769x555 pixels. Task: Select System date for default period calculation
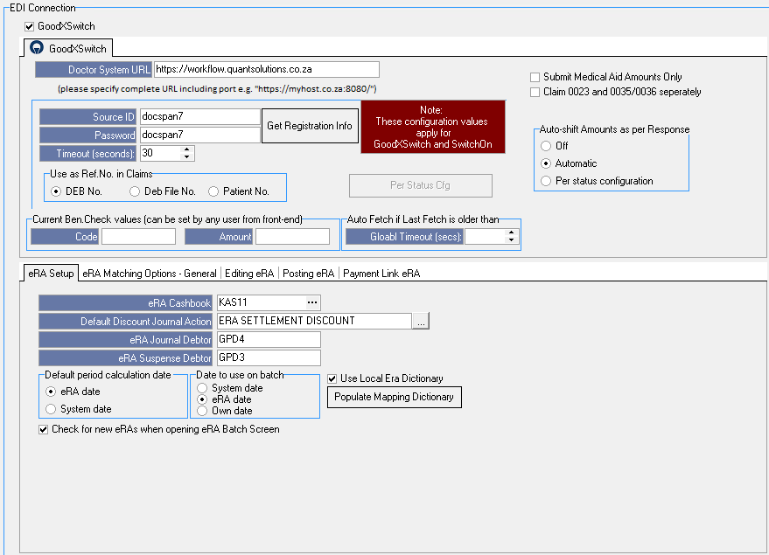click(x=51, y=409)
